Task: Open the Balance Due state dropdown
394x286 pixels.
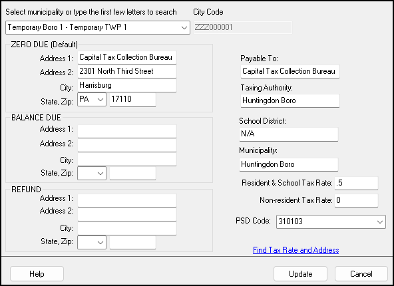Action: click(92, 173)
